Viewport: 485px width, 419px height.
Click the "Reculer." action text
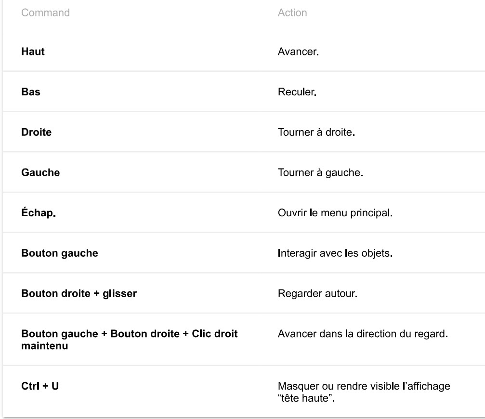point(297,92)
